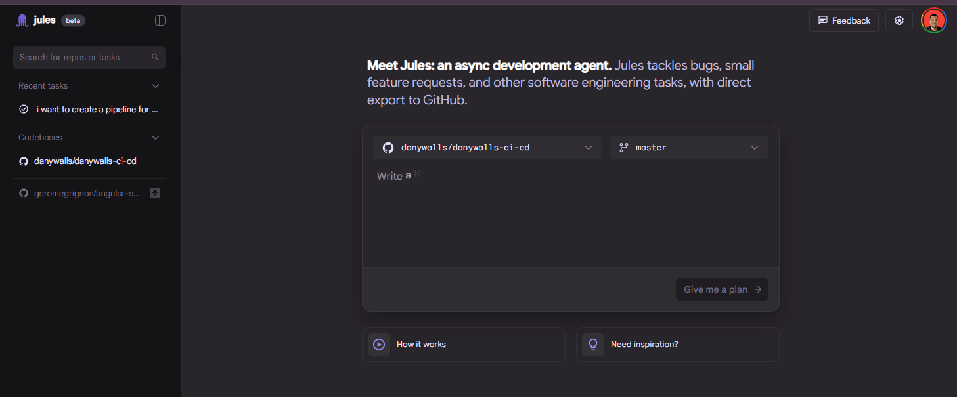This screenshot has height=397, width=957.
Task: Open settings gear icon
Action: [x=899, y=20]
